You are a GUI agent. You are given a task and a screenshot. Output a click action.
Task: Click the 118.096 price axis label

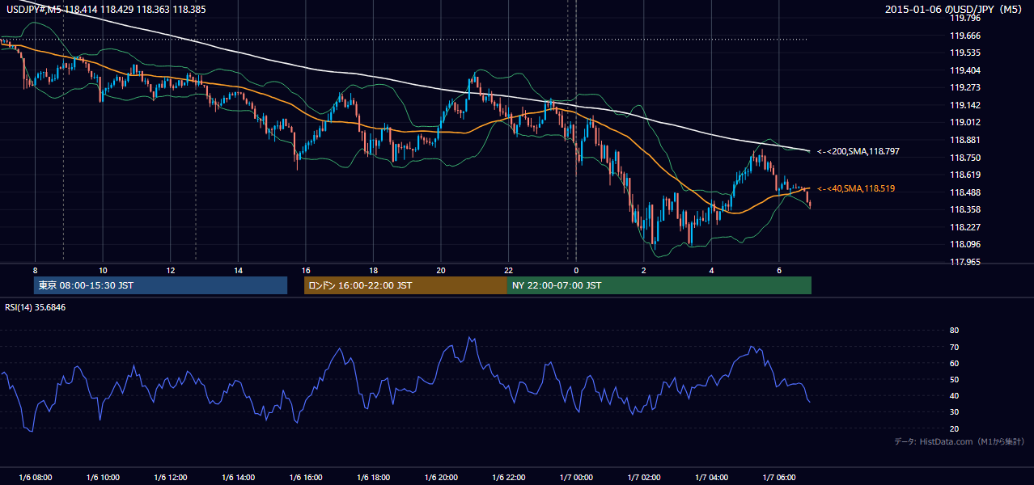pyautogui.click(x=964, y=244)
